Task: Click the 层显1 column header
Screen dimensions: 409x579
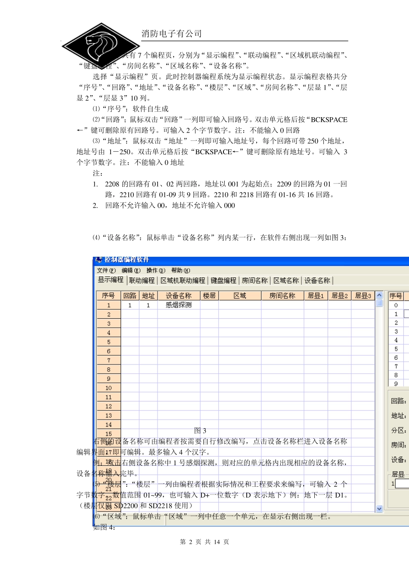Action: 316,296
